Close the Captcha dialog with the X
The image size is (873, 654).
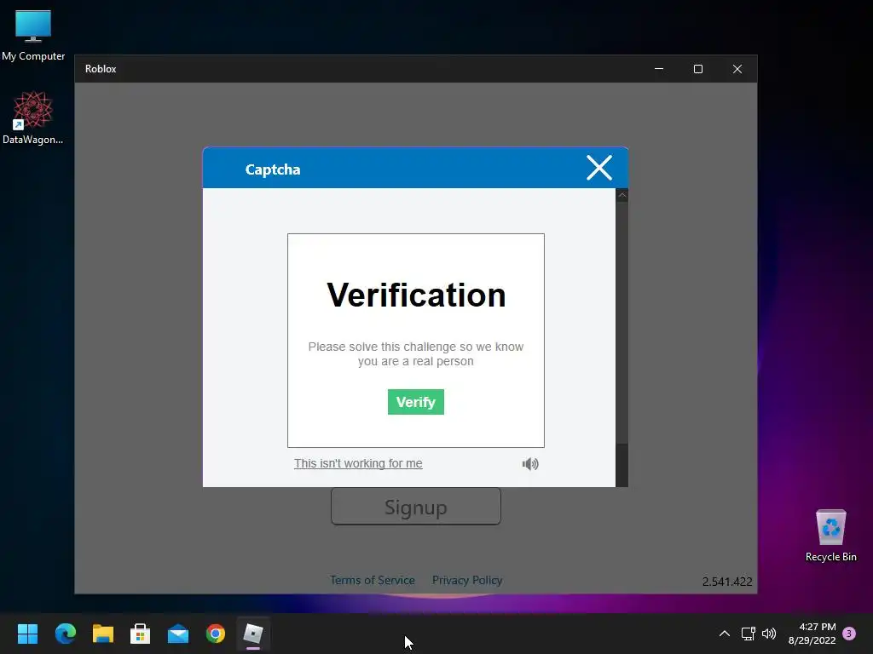point(599,168)
